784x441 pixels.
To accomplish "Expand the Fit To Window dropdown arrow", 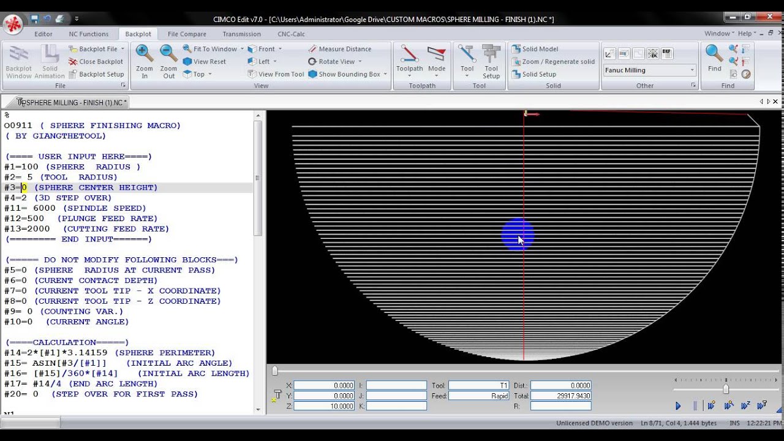I will coord(242,49).
